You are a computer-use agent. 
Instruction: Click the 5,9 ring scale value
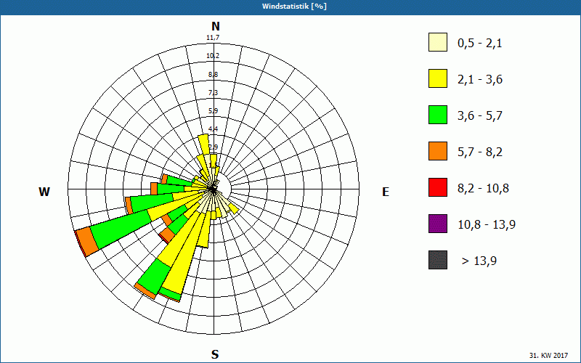pos(213,111)
